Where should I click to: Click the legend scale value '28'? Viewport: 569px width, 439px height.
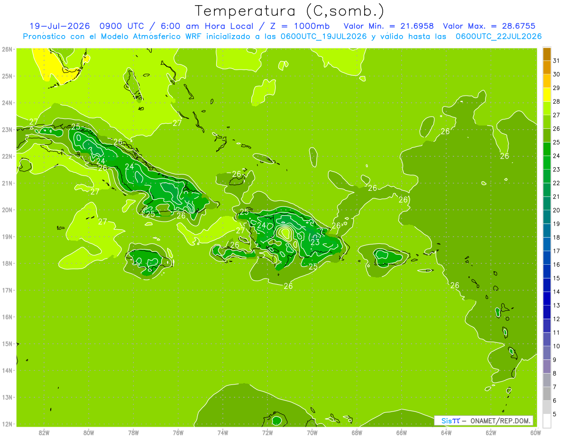coord(557,102)
